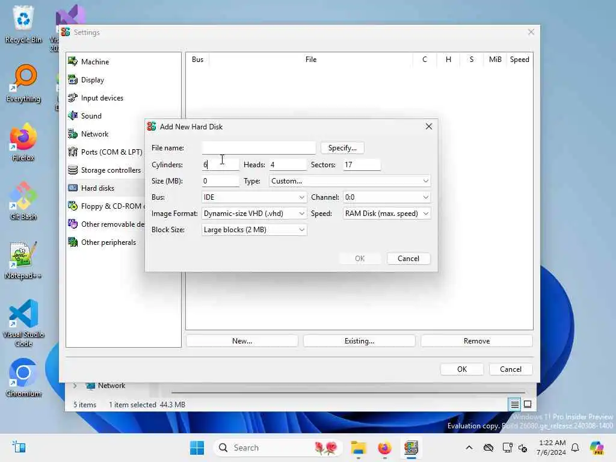The image size is (616, 462).
Task: Open the Type dropdown showing Custom...
Action: coord(350,181)
